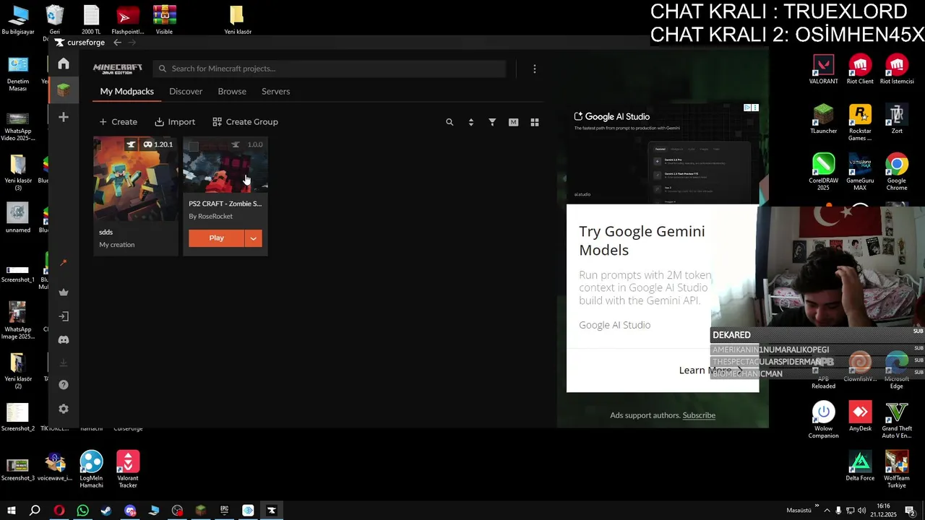Select the Minecraft grass block game icon

click(64, 90)
